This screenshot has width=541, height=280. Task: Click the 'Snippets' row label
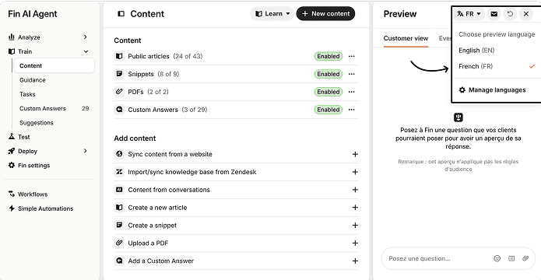[141, 74]
